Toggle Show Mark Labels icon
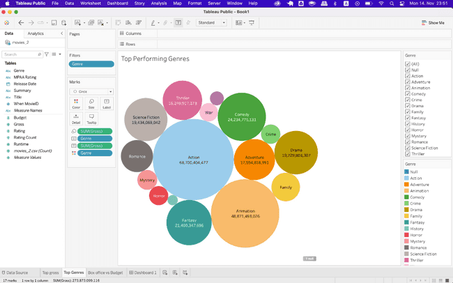Image resolution: width=453 pixels, height=283 pixels. pos(178,22)
